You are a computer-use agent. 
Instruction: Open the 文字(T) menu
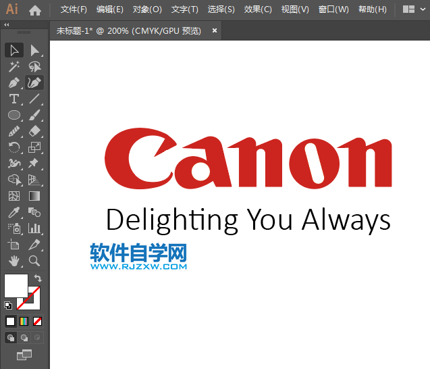click(x=184, y=9)
